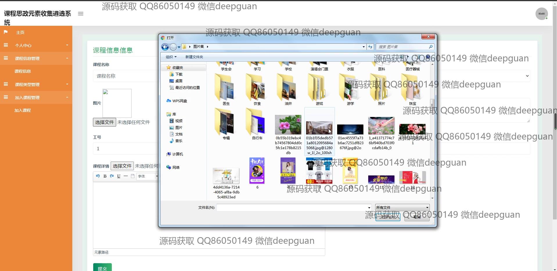Click the user avatar in top right
Screen dimensions: 557x271
click(x=541, y=14)
